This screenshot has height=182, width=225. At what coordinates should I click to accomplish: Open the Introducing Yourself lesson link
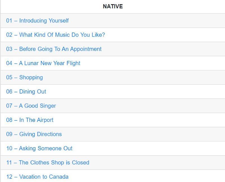[x=37, y=21]
